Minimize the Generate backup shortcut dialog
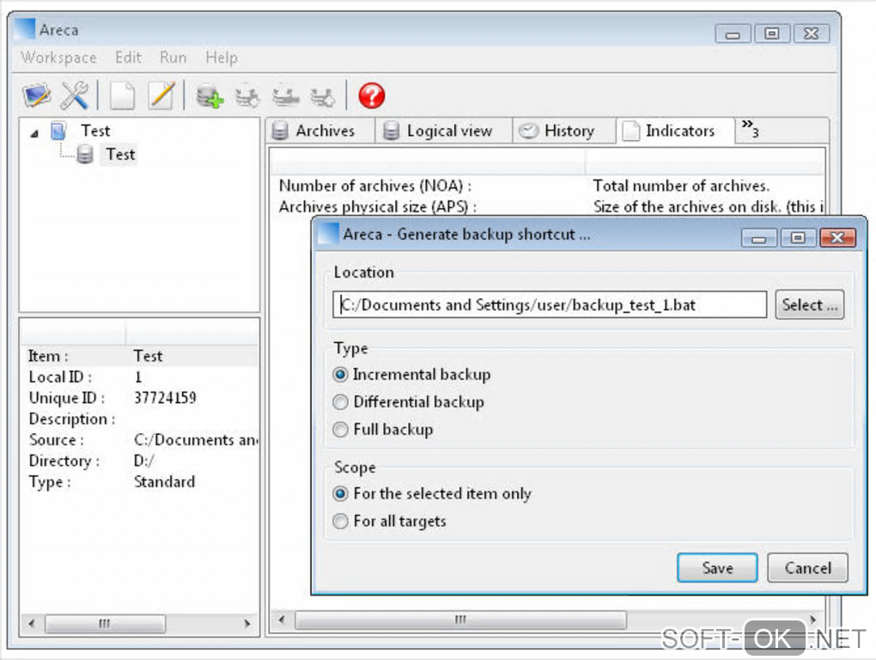The height and width of the screenshot is (660, 876). (758, 238)
